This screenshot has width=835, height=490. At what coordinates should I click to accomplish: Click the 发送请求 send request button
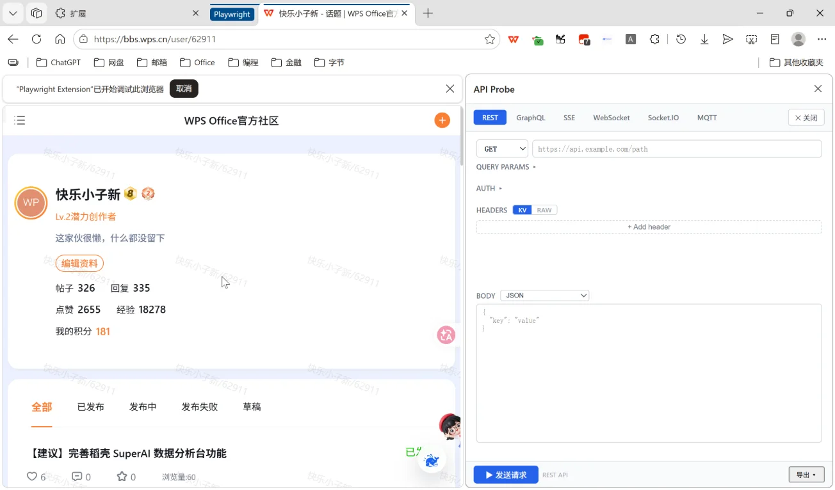click(x=506, y=475)
